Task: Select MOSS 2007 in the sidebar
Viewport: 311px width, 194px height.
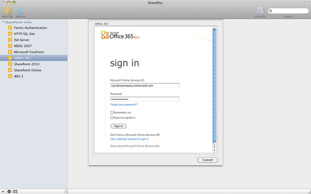Action: coord(33,46)
